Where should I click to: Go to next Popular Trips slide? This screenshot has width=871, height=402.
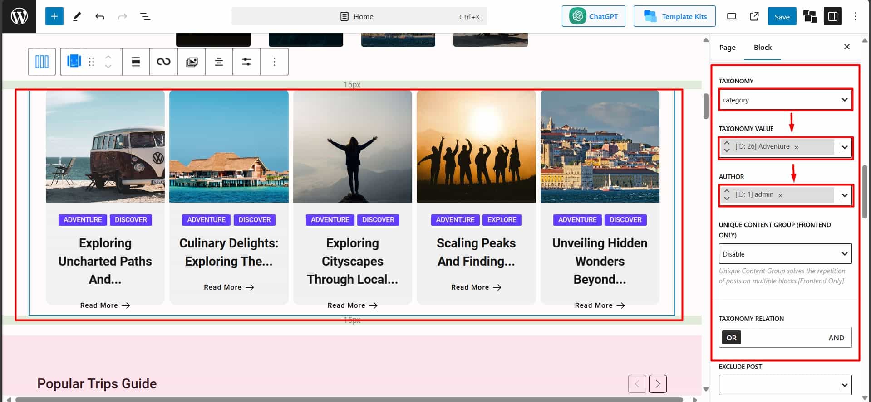(658, 384)
